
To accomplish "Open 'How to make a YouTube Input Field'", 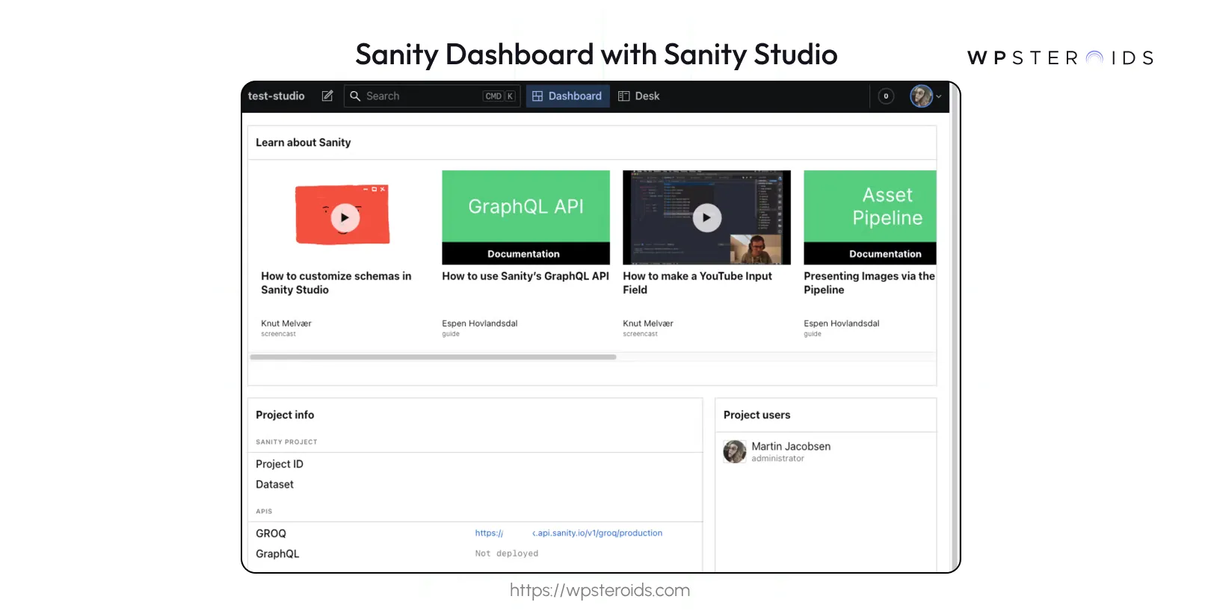I will pyautogui.click(x=697, y=283).
